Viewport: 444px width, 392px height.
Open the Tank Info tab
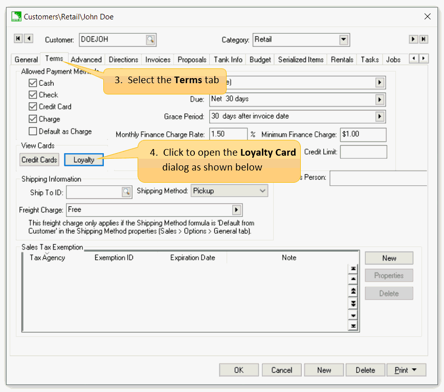click(228, 60)
